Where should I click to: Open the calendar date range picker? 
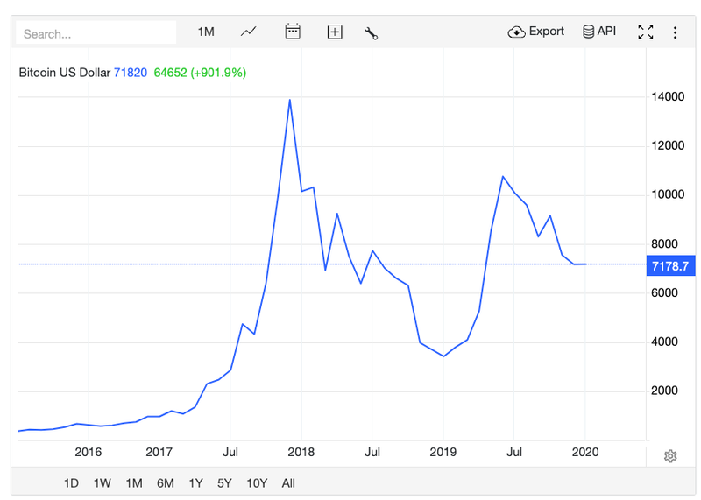[293, 32]
